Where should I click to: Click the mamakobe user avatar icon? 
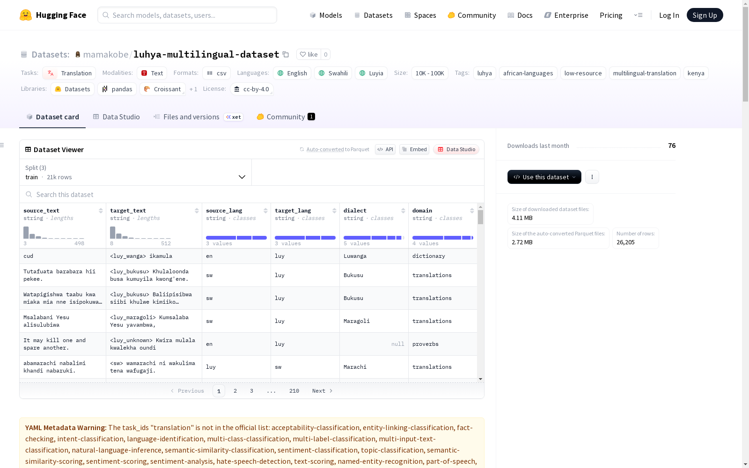coord(78,54)
